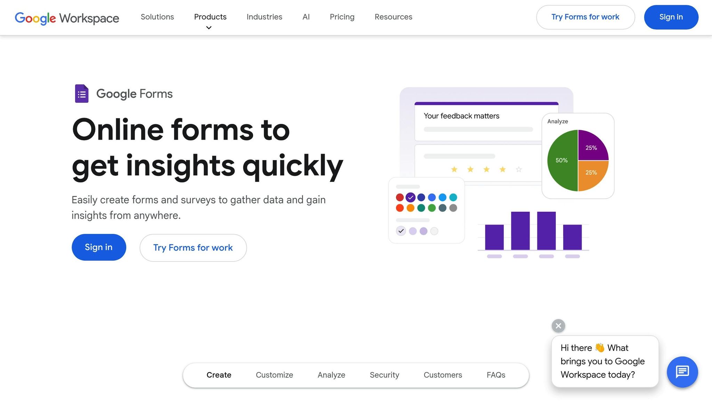This screenshot has height=401, width=712.
Task: Dismiss the chat greeting popup
Action: [x=558, y=325]
